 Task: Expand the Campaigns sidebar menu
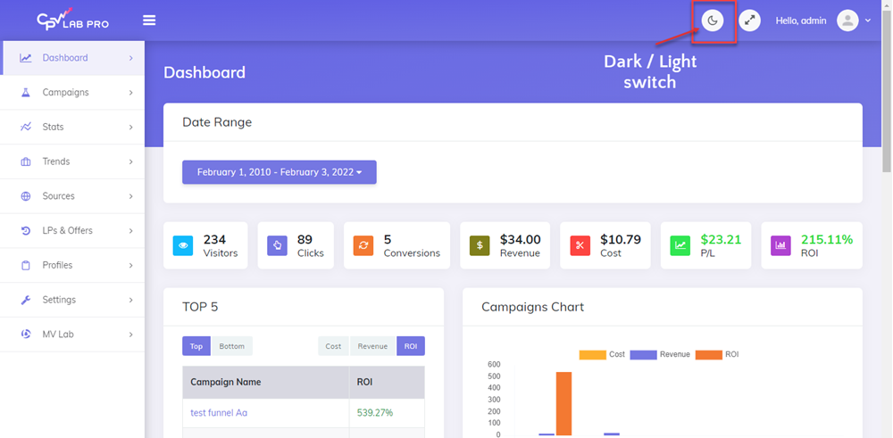tap(72, 93)
